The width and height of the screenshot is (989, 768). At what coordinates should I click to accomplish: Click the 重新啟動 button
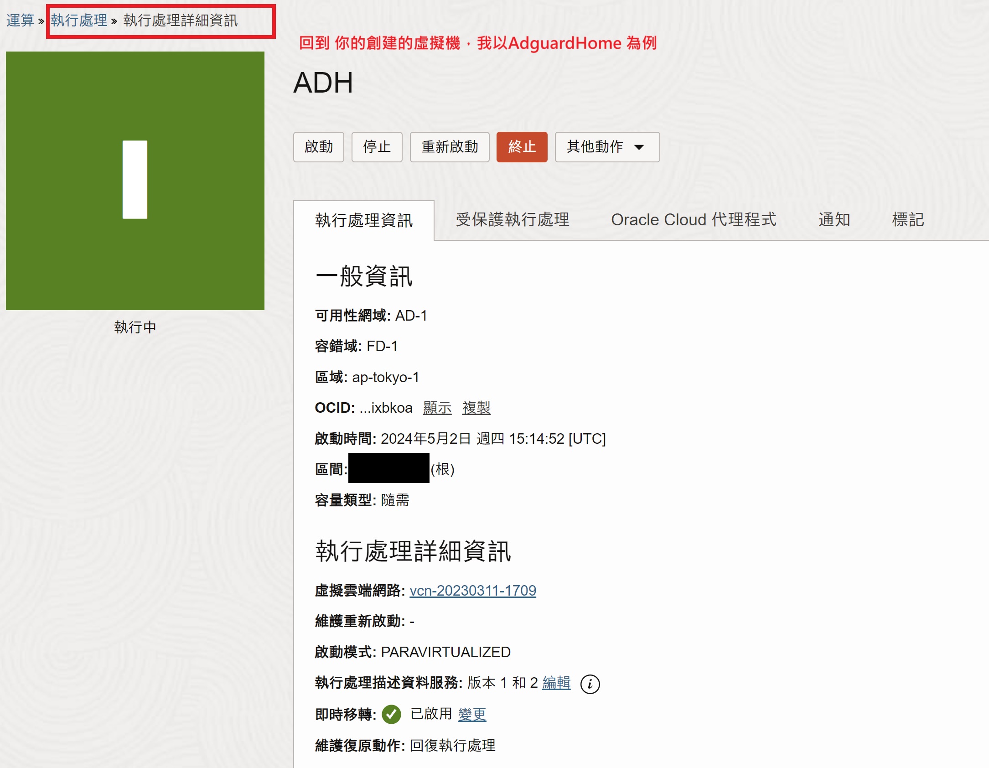click(449, 147)
